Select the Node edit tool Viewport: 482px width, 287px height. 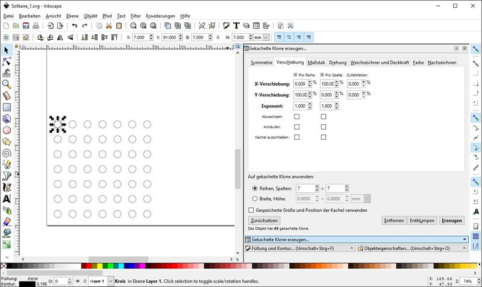7,61
